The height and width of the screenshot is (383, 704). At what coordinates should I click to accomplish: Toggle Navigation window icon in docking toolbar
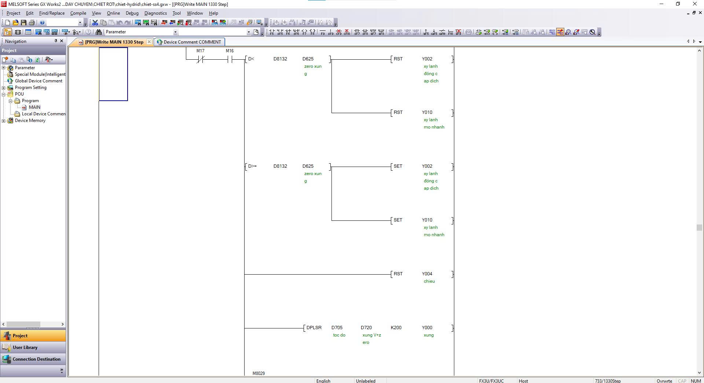(x=8, y=32)
